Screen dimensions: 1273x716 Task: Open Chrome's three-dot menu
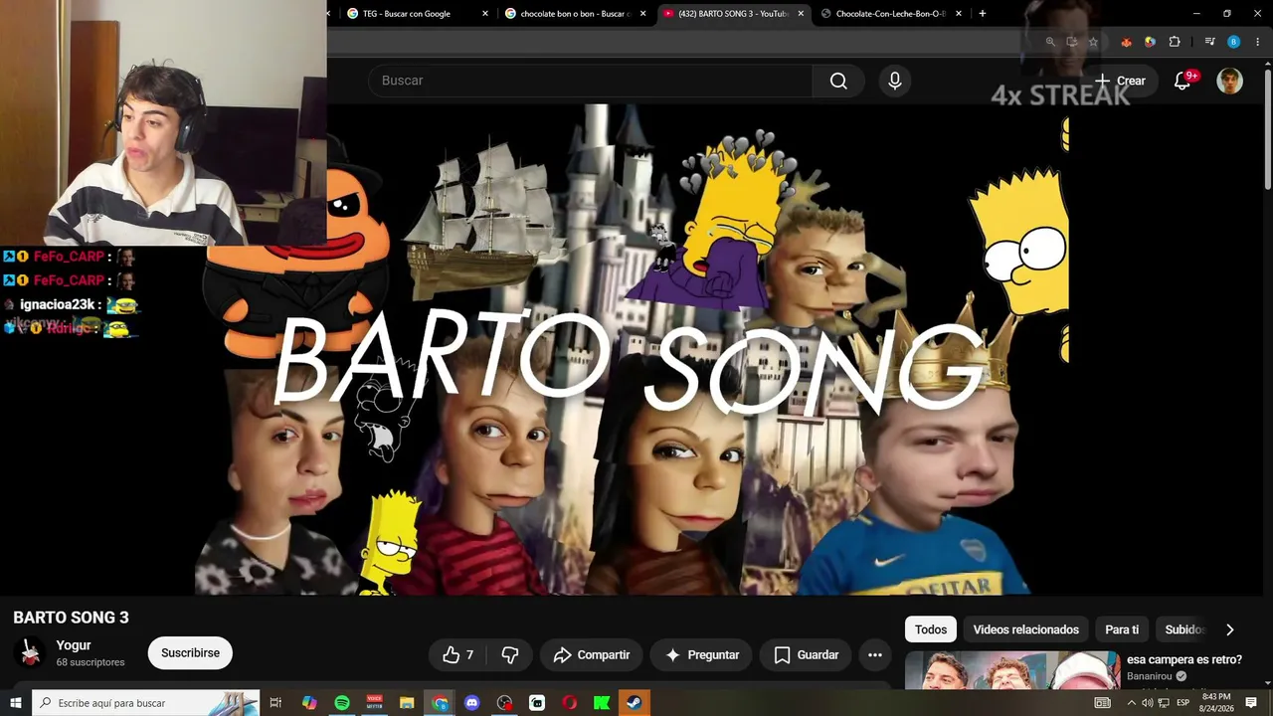tap(1258, 42)
